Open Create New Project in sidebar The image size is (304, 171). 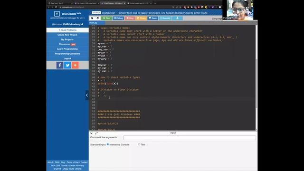67,35
